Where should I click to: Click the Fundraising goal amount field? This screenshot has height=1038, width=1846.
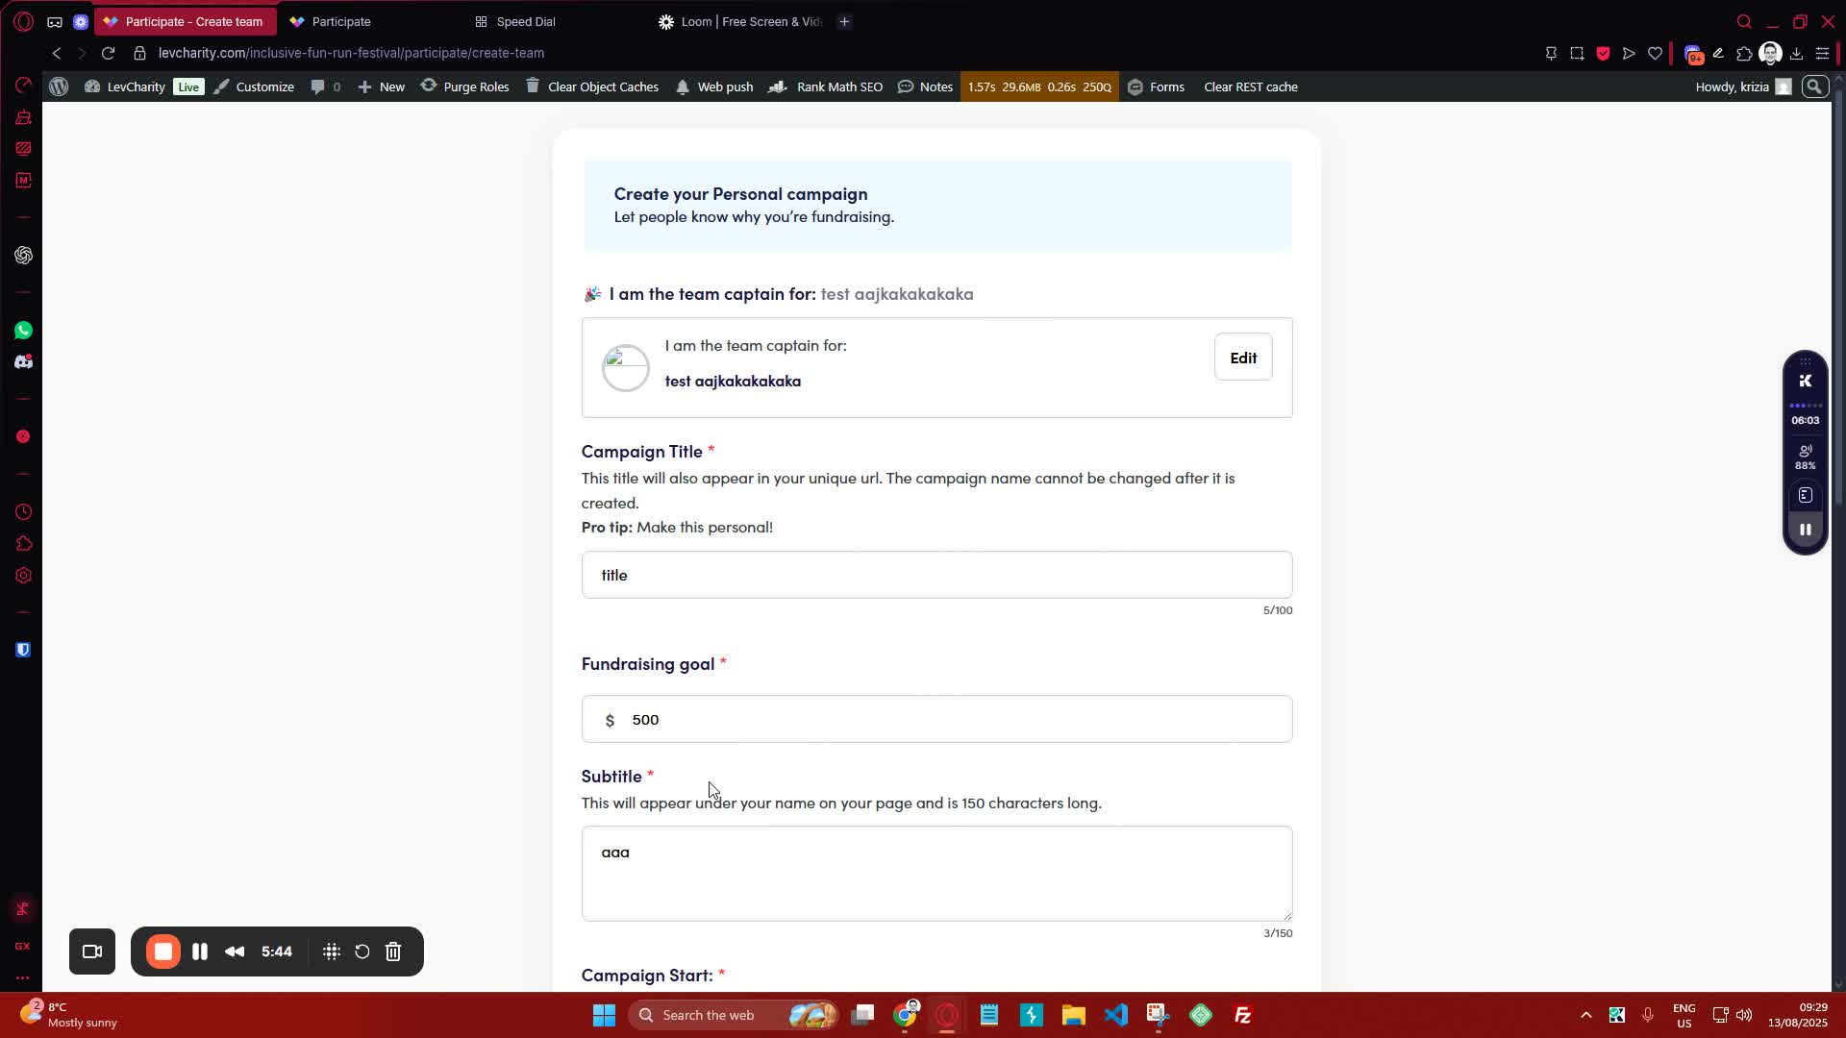(x=952, y=720)
